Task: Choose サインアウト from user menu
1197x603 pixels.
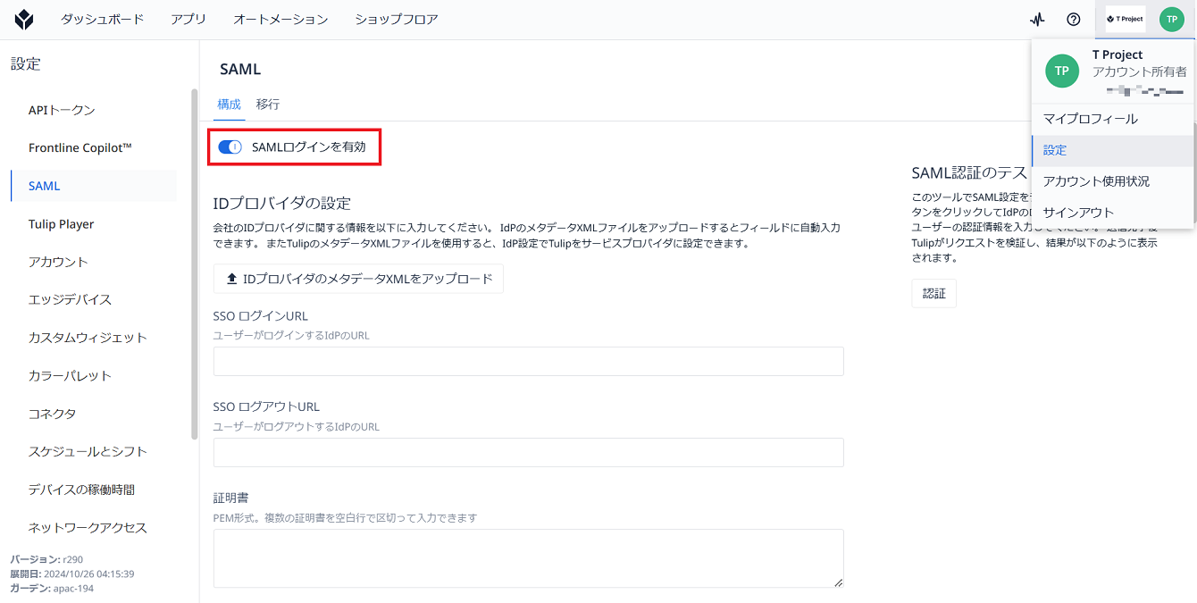Action: (1112, 213)
